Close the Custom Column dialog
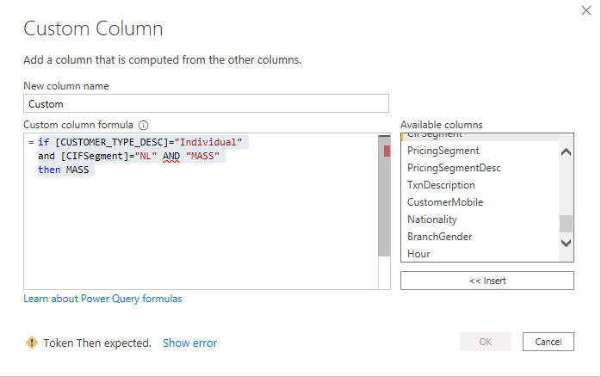 point(586,10)
